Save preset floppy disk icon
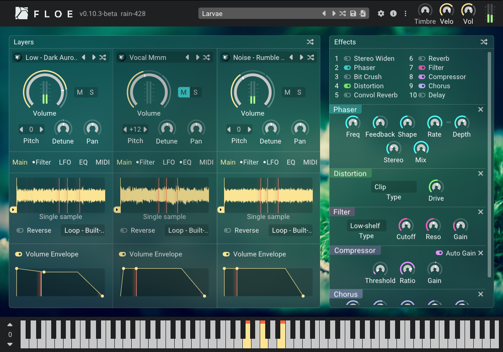503x352 pixels. (353, 13)
